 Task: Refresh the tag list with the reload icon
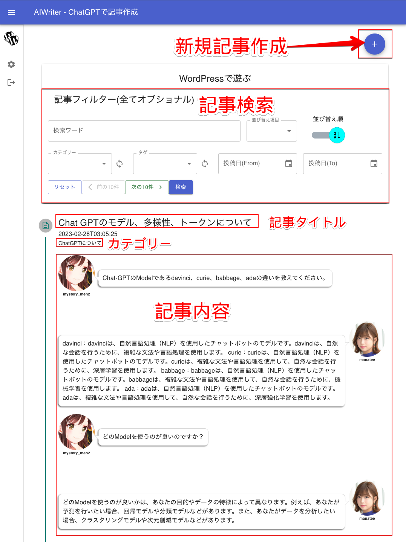coord(205,164)
